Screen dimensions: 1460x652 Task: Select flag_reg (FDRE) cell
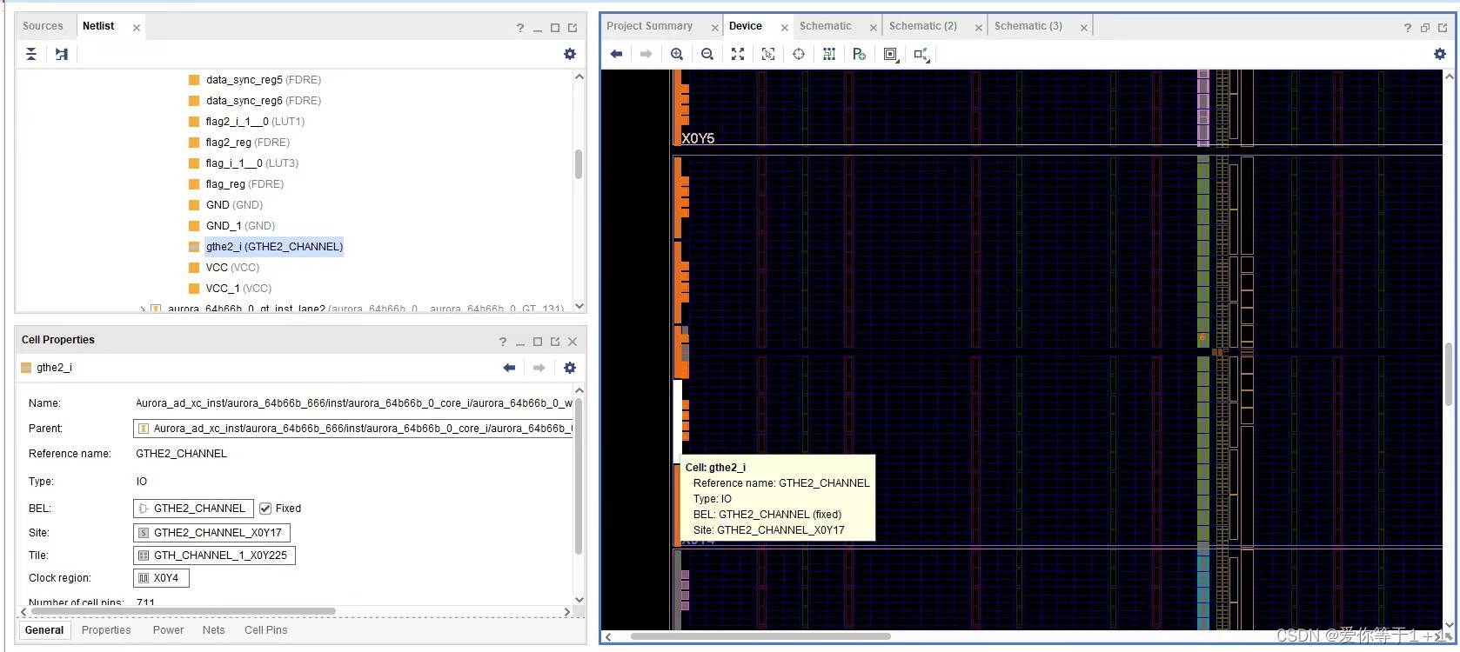[244, 184]
